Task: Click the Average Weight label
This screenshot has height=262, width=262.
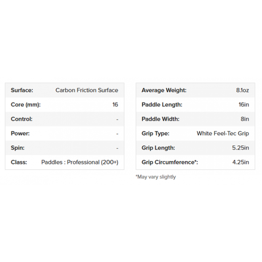Action: pyautogui.click(x=164, y=90)
